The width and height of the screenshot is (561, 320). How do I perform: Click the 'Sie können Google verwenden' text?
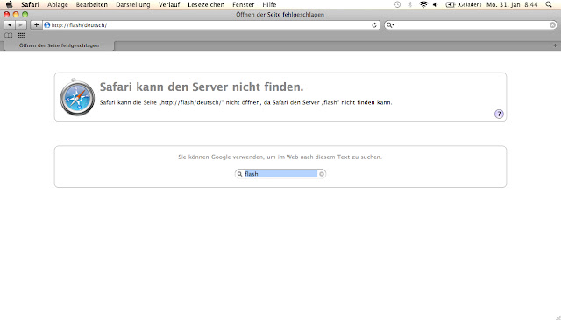[280, 157]
